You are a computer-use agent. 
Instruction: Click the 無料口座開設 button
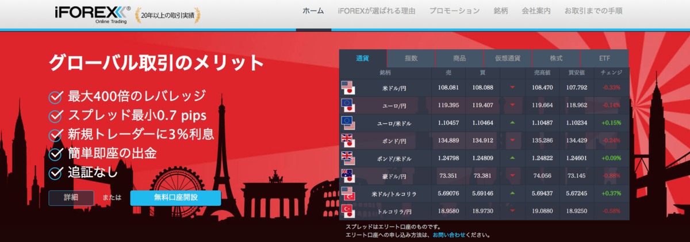click(175, 197)
